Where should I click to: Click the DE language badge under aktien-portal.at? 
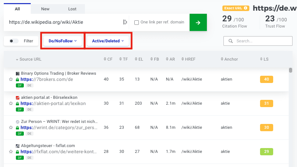[29, 109]
